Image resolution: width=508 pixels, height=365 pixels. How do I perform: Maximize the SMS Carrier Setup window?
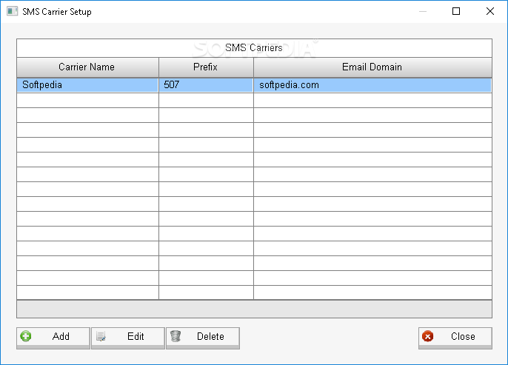pyautogui.click(x=456, y=11)
